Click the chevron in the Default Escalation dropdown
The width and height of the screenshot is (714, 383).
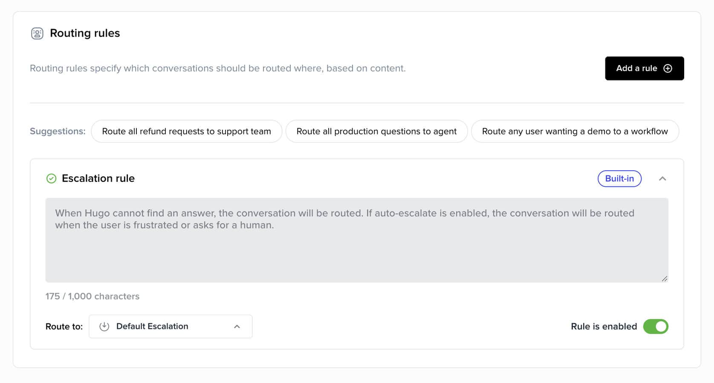tap(237, 326)
